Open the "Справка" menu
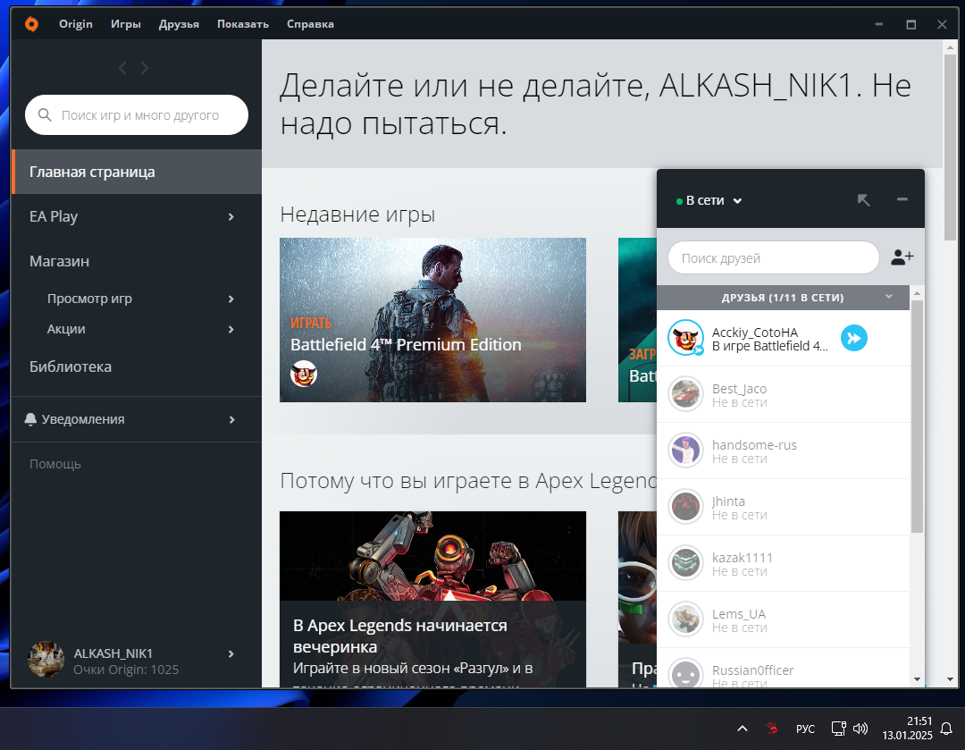This screenshot has width=965, height=750. (310, 24)
